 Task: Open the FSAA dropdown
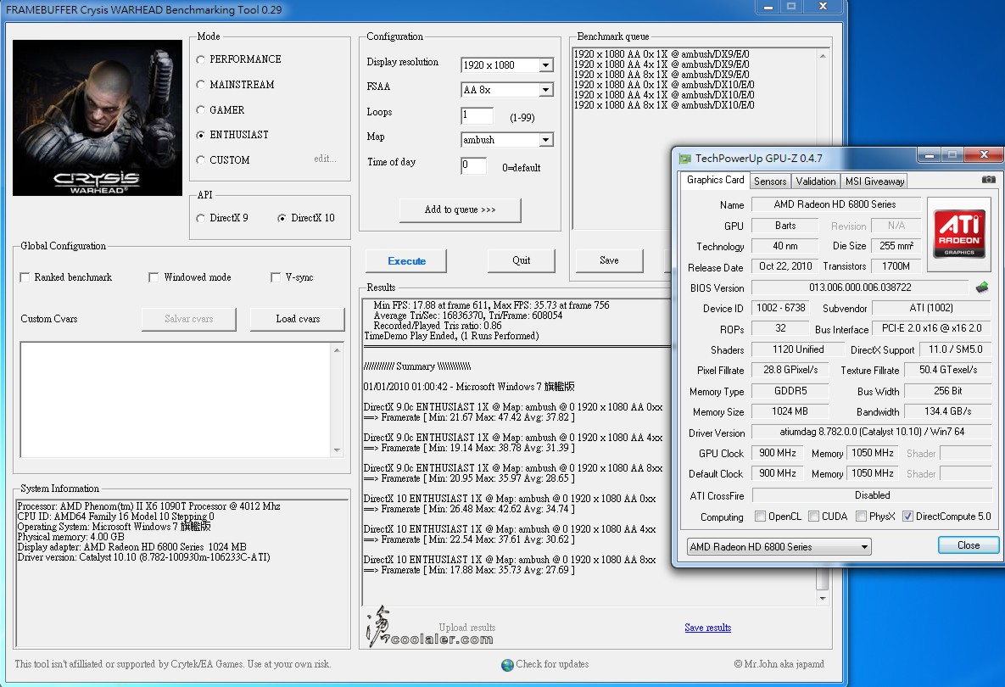tap(545, 91)
